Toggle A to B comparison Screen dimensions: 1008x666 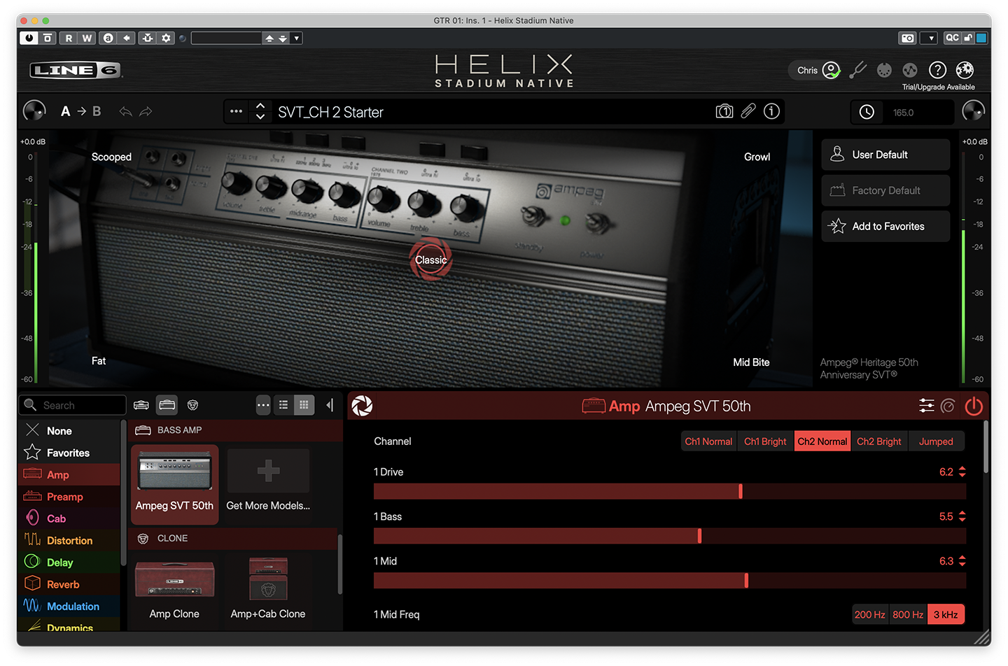point(80,111)
